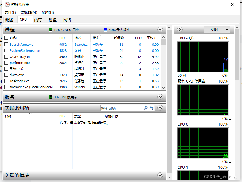Select the CPU tab

[x=25, y=19]
